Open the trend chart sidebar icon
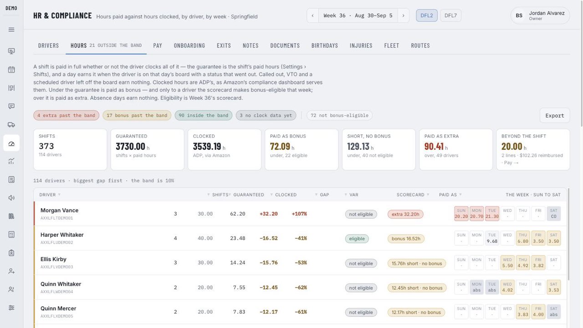583x328 pixels. (11, 161)
